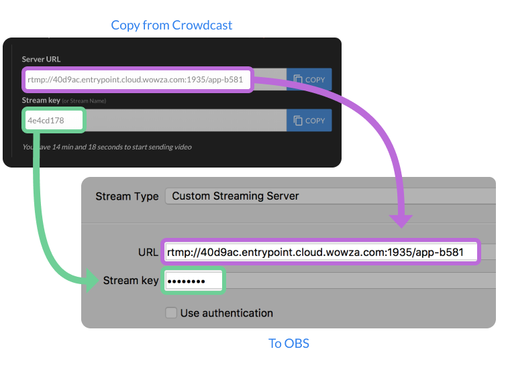Click the 'Server URL' label in Crowdcast
This screenshot has width=506, height=382.
click(41, 60)
